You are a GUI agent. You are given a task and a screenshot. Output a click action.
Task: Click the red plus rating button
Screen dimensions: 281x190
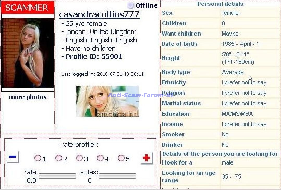pos(147,158)
